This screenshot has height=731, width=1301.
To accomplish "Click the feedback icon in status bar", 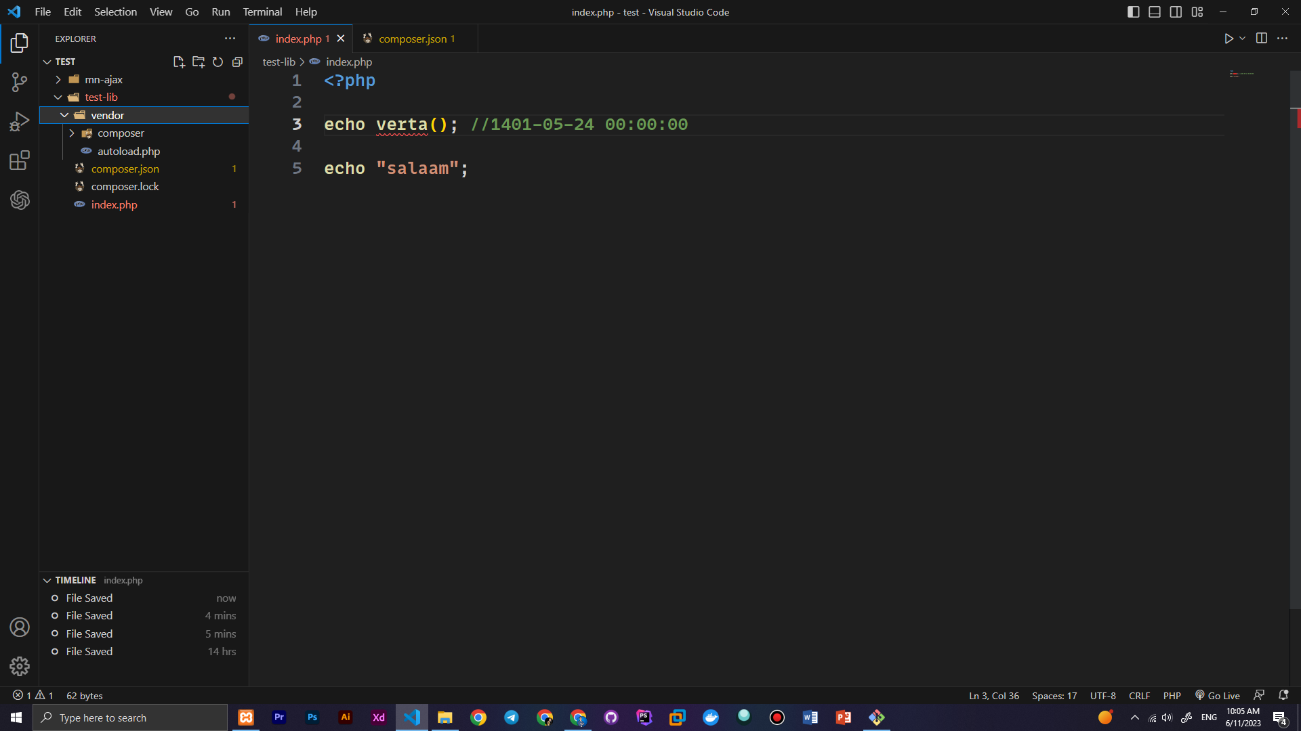I will pyautogui.click(x=1259, y=695).
